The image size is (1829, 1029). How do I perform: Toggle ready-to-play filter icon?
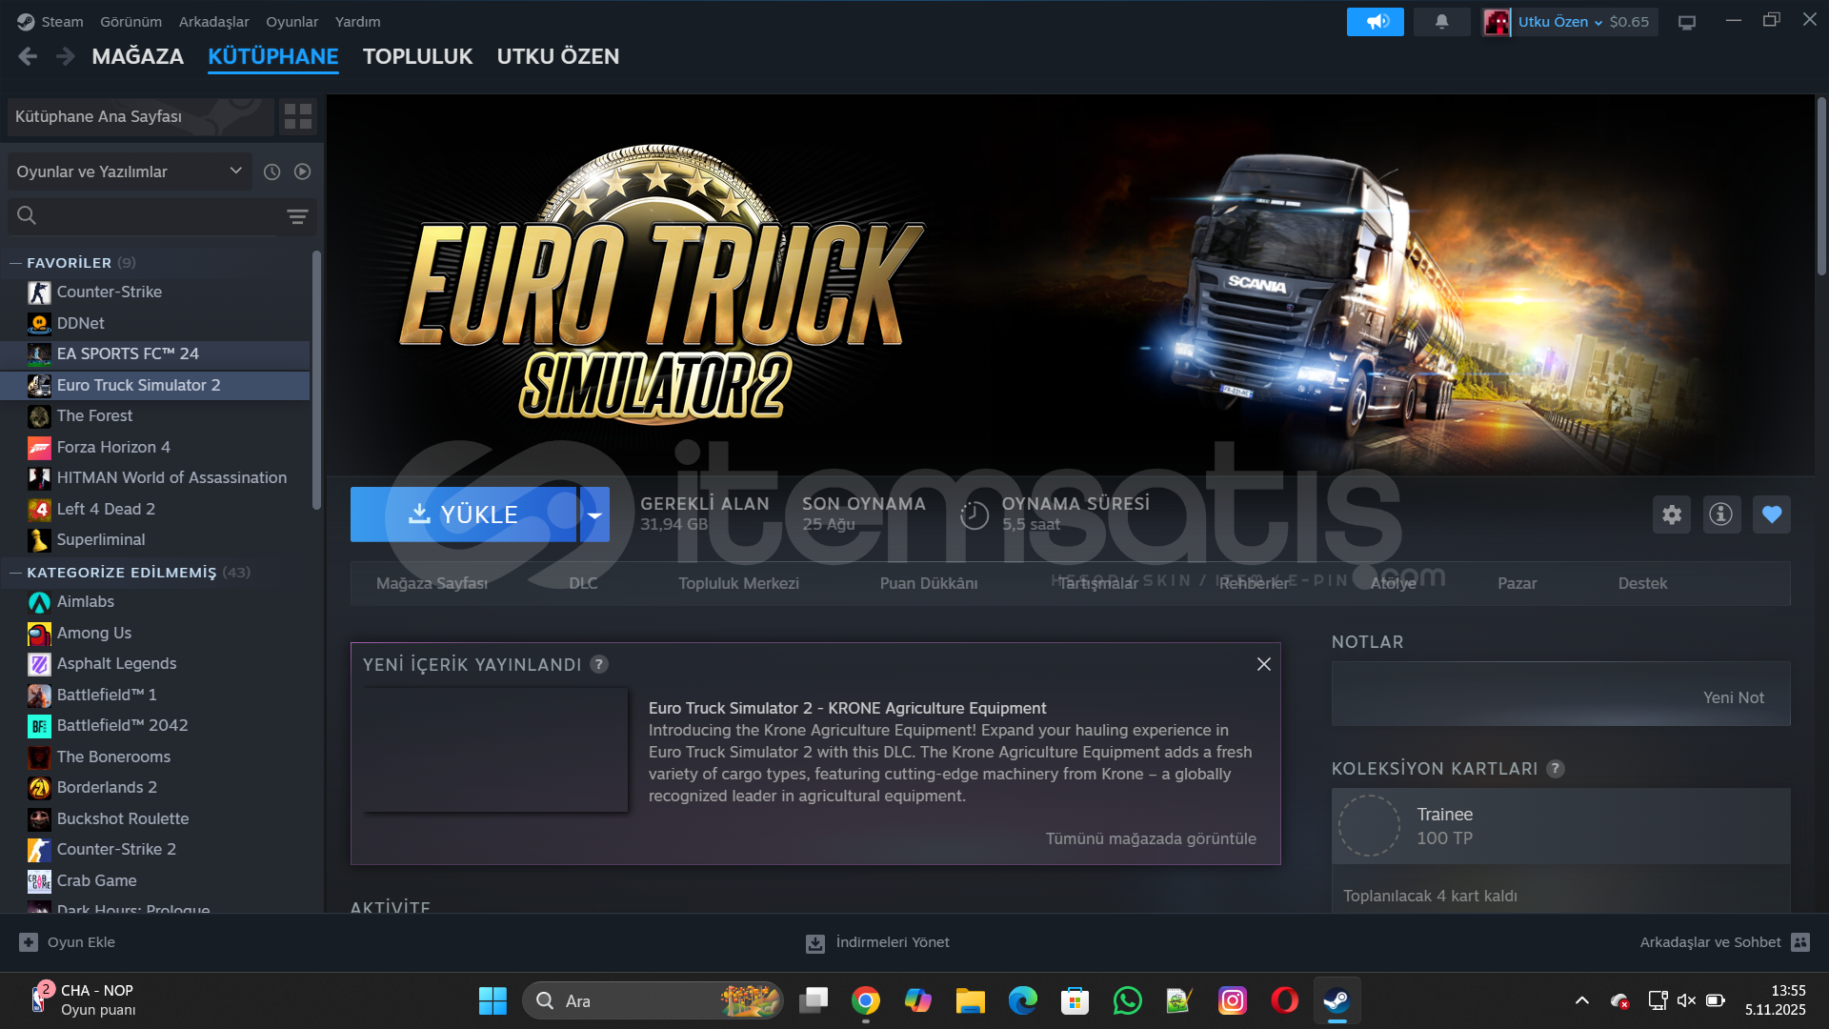303,171
